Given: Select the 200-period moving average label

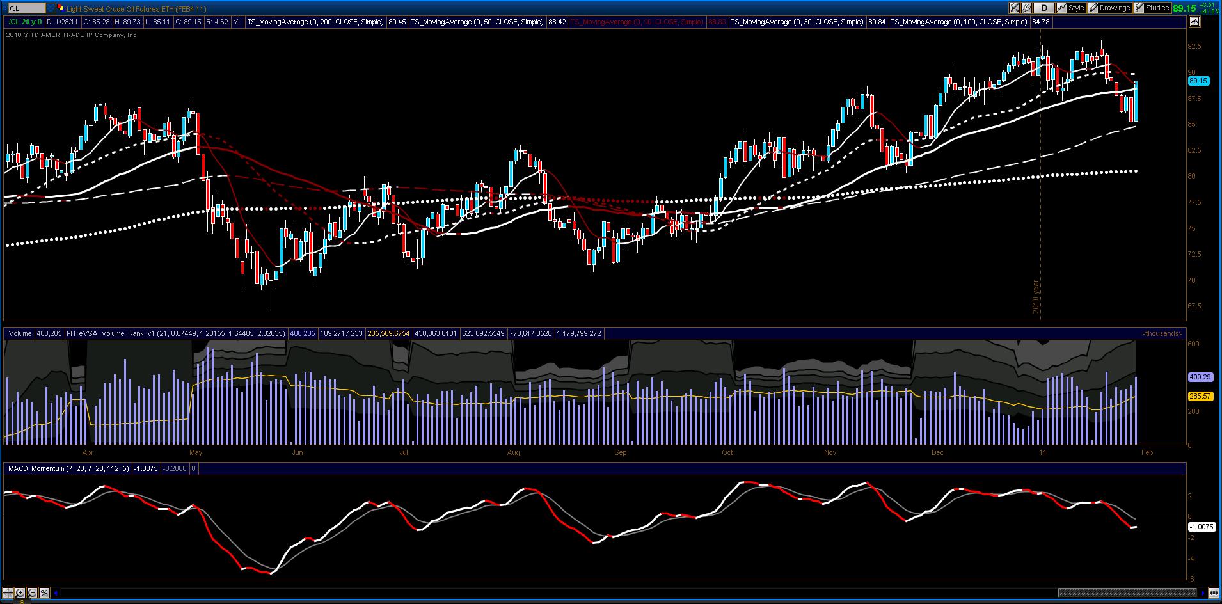Looking at the screenshot, I should (315, 22).
